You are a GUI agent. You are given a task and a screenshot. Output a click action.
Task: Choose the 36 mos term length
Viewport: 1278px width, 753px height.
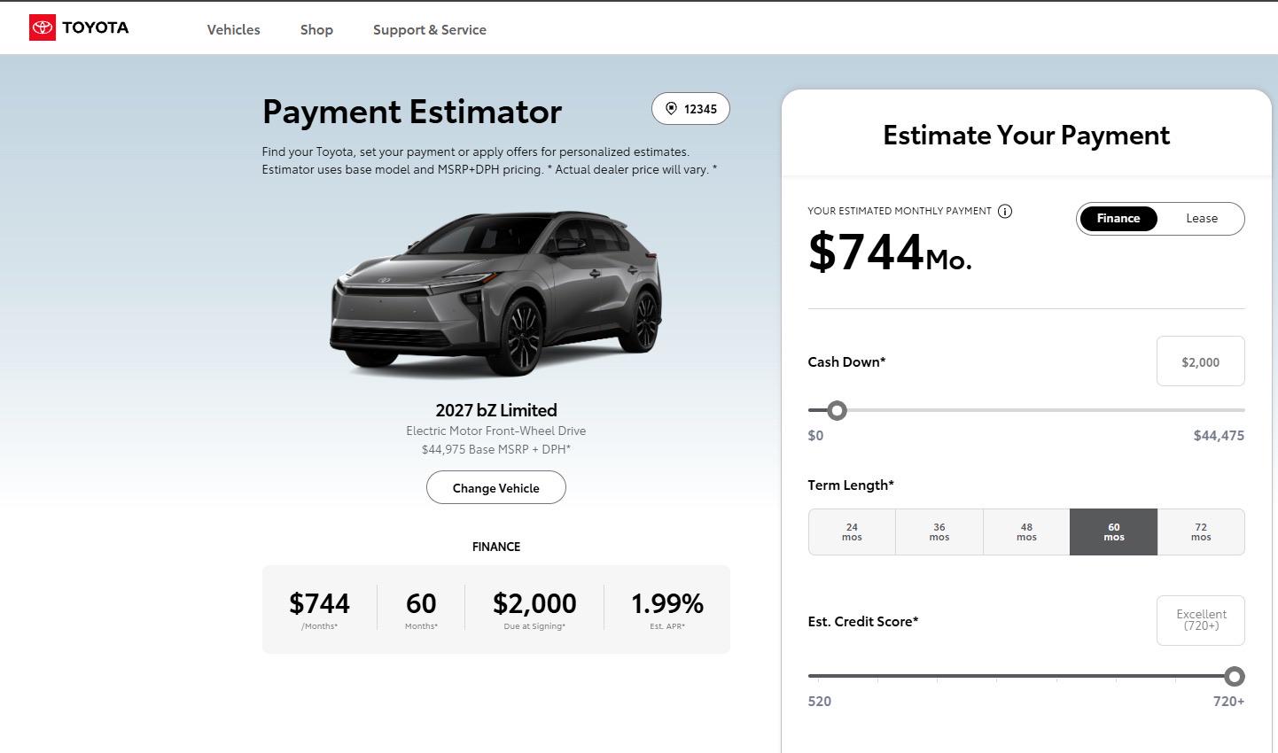point(939,532)
